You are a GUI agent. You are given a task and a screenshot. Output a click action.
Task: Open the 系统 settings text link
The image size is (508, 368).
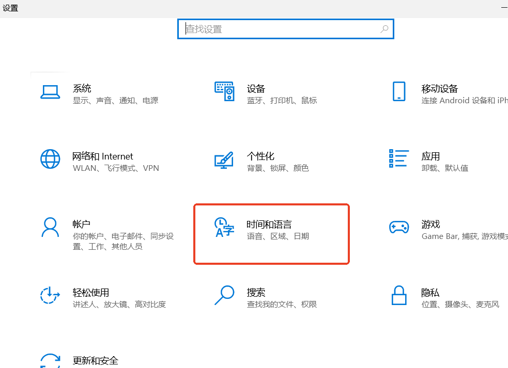[82, 88]
